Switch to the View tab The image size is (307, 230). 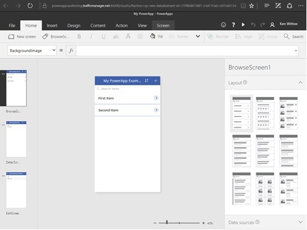142,25
